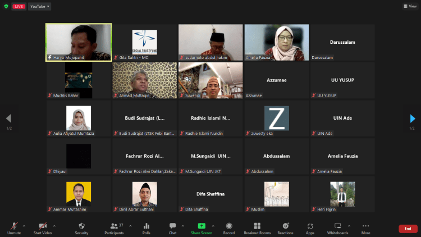The width and height of the screenshot is (421, 237).
Task: Open Whiteboards
Action: coord(337,229)
